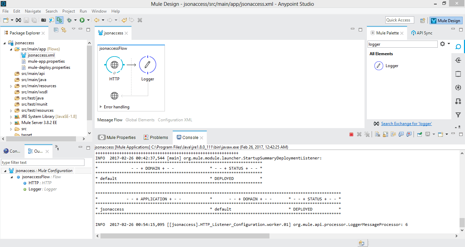Run the application with green play icon
The image size is (465, 247).
[82, 20]
